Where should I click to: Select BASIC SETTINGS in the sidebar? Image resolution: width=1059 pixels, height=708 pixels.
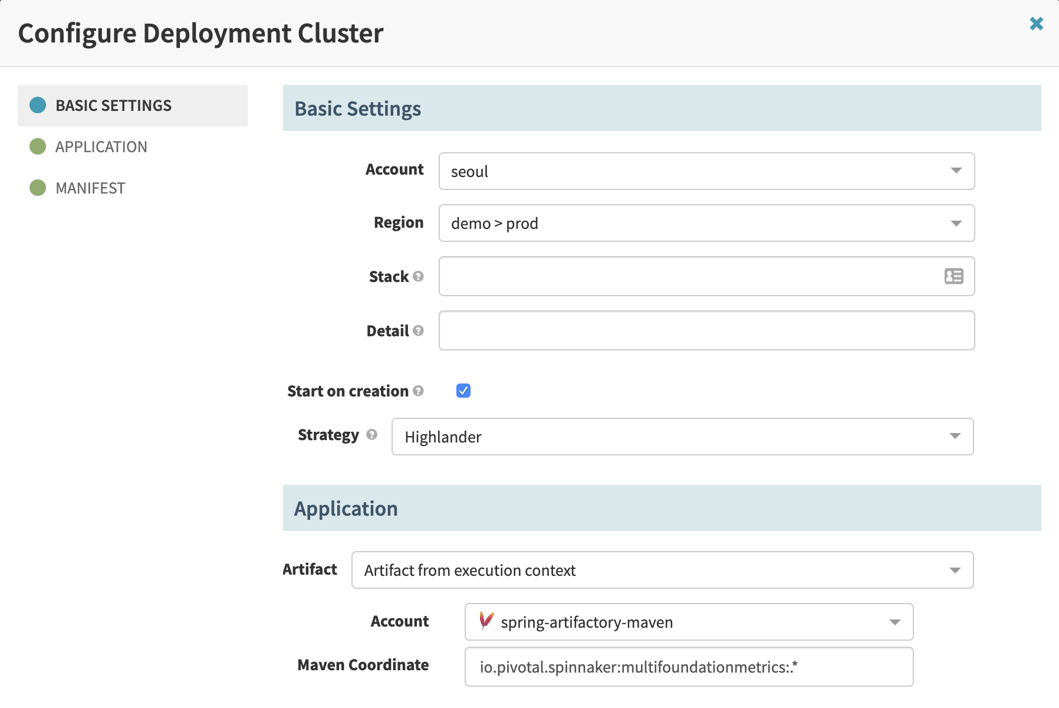(x=113, y=106)
